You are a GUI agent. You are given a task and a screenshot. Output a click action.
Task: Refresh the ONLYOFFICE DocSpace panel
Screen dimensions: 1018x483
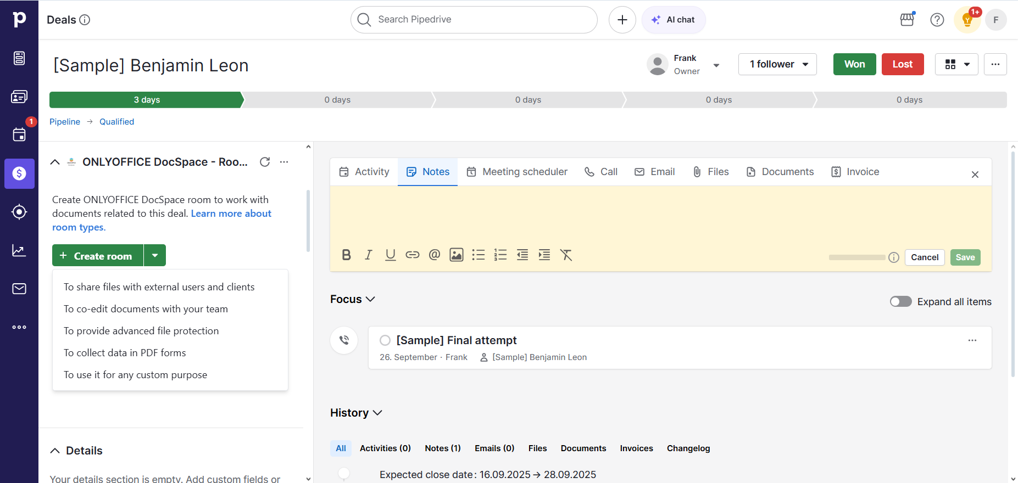pos(265,162)
